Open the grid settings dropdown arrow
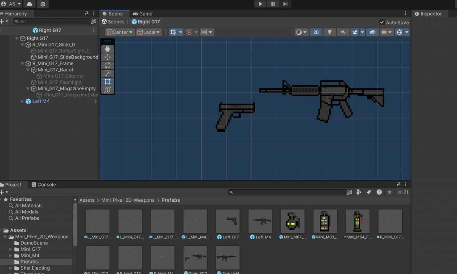This screenshot has height=274, width=457. point(181,32)
